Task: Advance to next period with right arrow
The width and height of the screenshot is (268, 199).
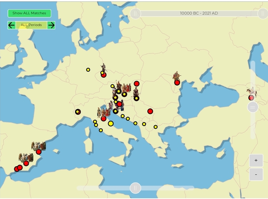Action: 51,25
